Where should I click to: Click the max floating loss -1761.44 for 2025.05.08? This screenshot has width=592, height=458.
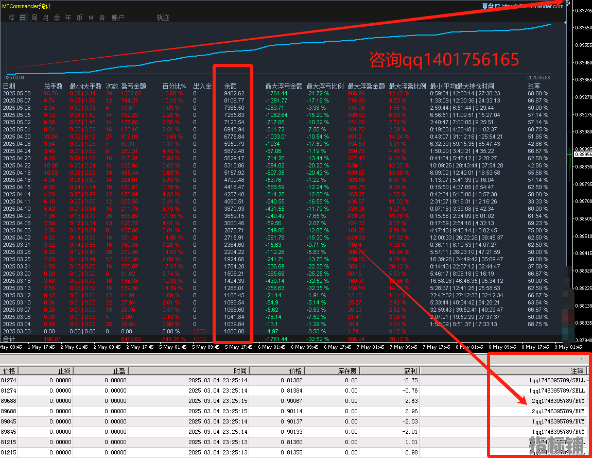click(276, 93)
